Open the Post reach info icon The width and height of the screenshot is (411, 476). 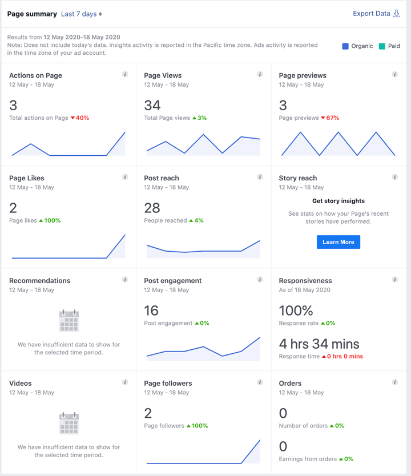tap(260, 176)
